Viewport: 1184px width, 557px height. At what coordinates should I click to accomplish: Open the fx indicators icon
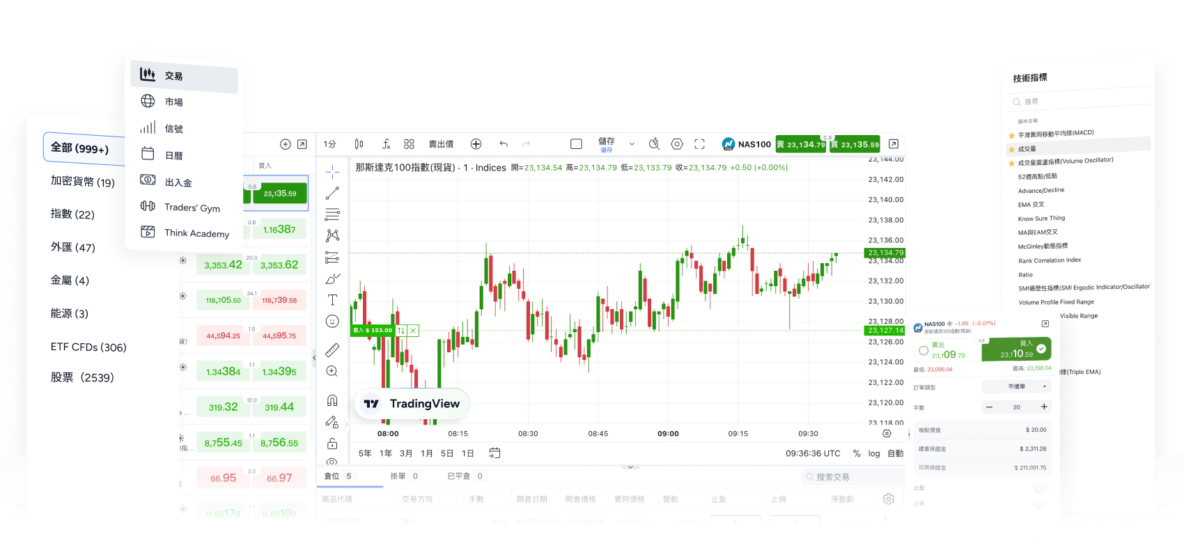point(386,144)
